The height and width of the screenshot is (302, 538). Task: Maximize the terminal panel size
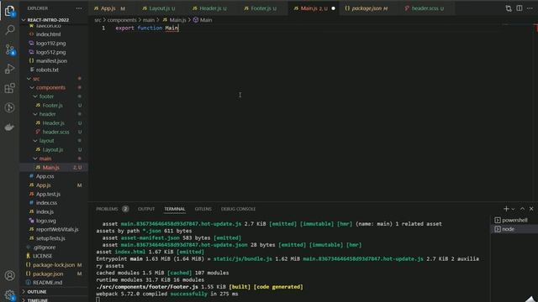522,209
